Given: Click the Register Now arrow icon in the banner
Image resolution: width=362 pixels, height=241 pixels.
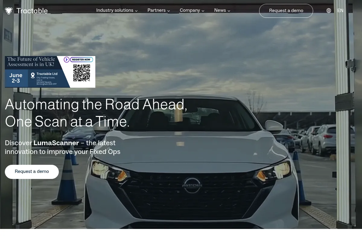Looking at the screenshot, I should coord(67,60).
